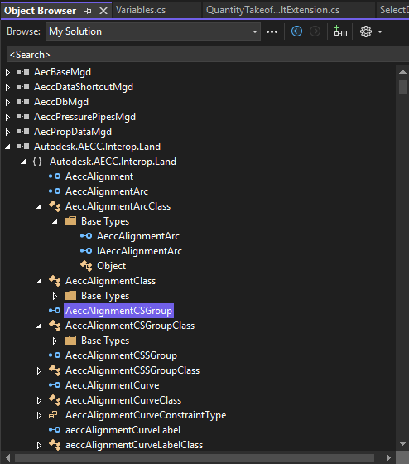The image size is (409, 464).
Task: Click the horizontal scrollbar thumb
Action: (195, 457)
